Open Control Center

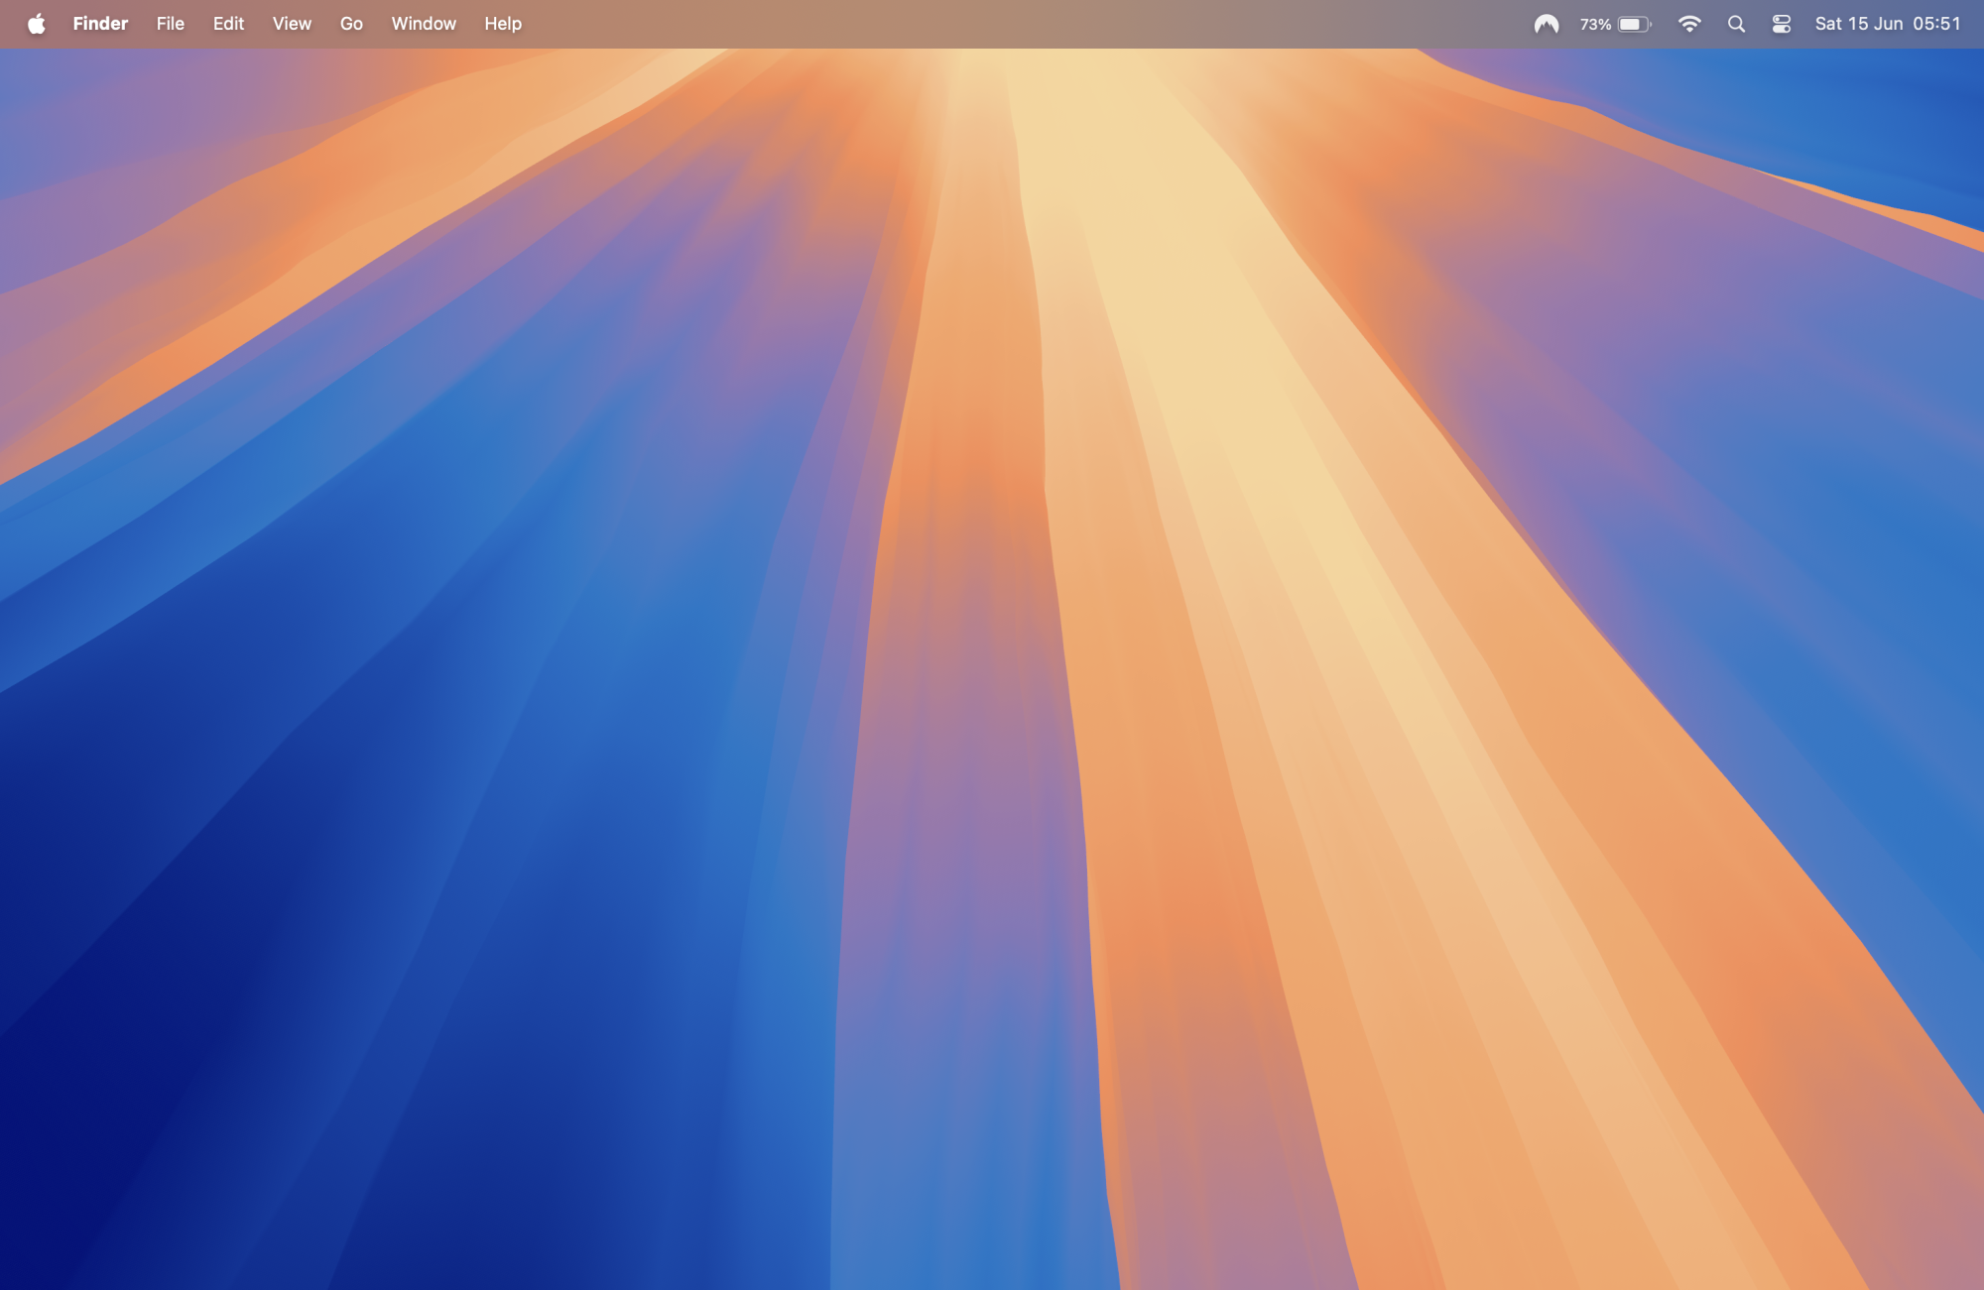point(1782,24)
